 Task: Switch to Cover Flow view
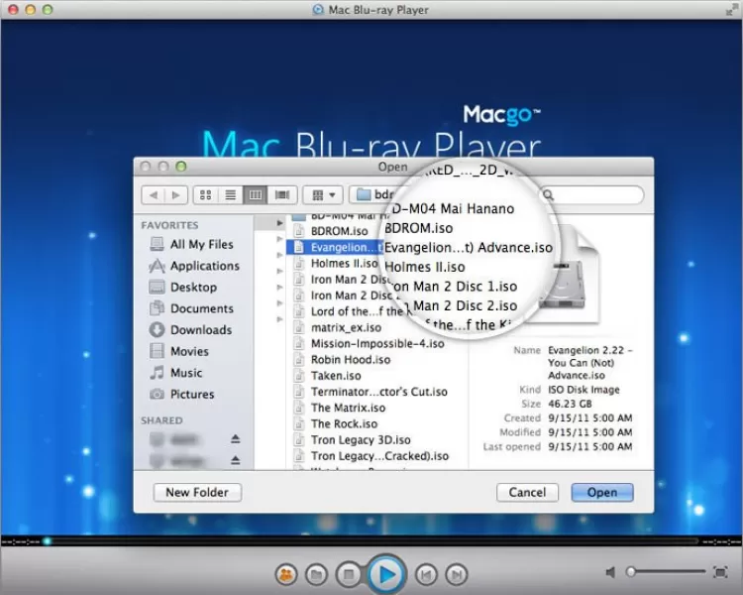[x=282, y=195]
